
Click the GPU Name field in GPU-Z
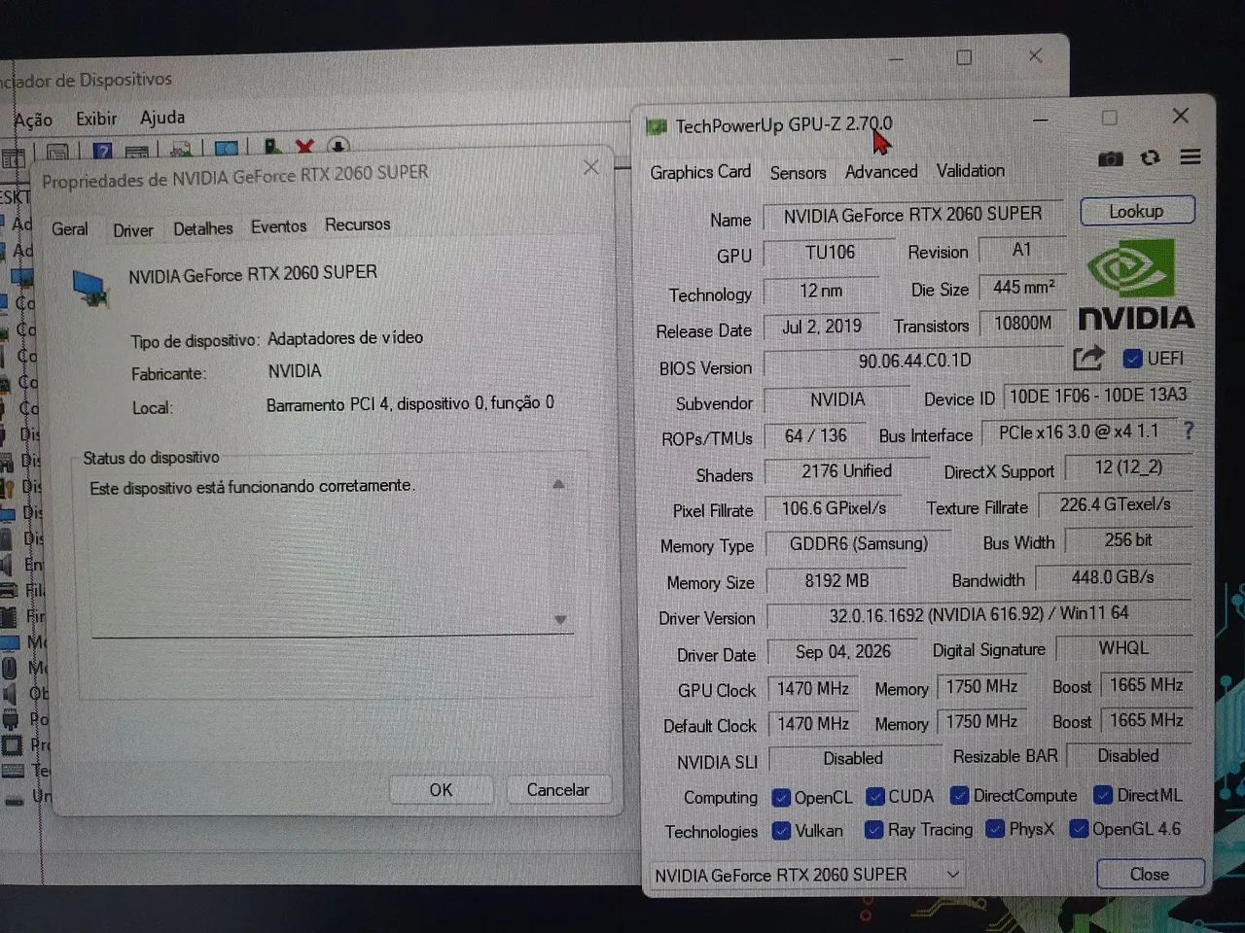pyautogui.click(x=914, y=216)
